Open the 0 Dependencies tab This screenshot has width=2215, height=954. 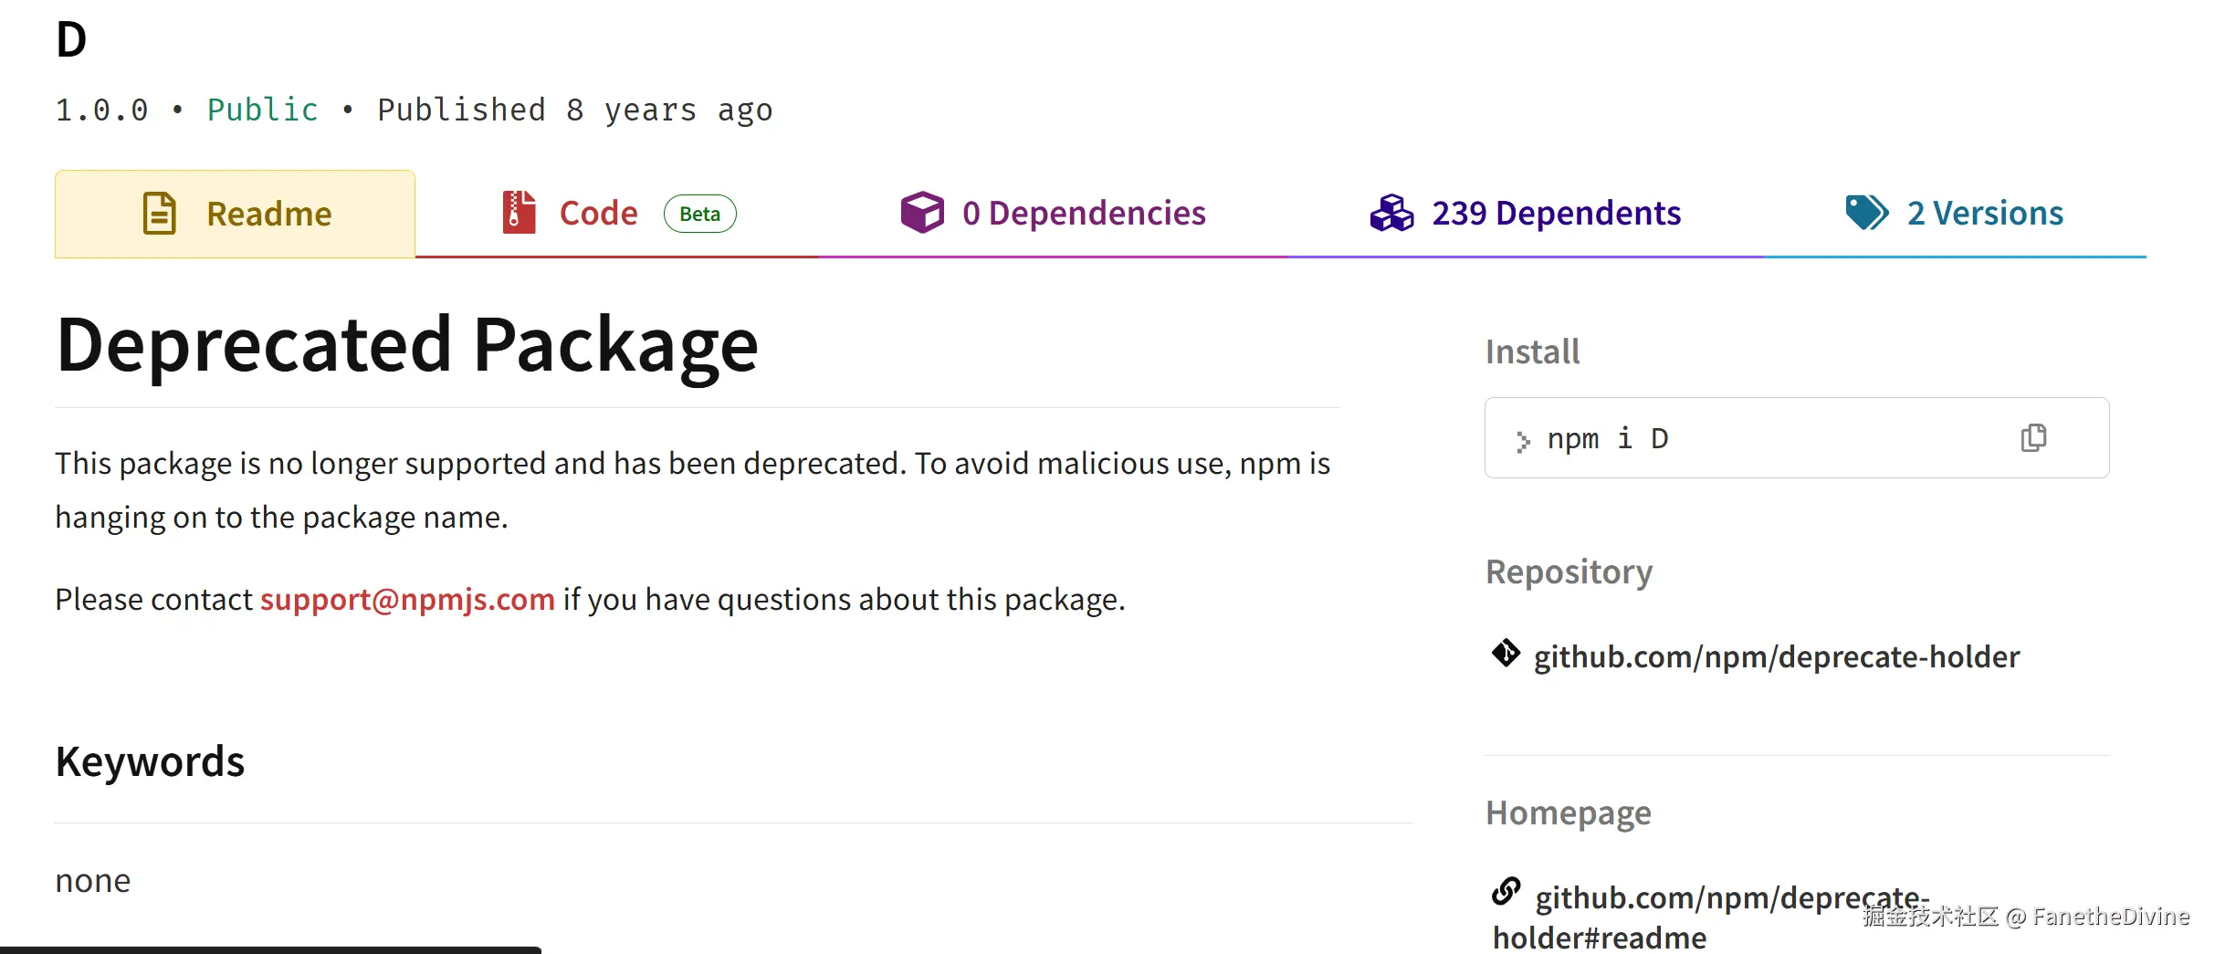(1084, 213)
